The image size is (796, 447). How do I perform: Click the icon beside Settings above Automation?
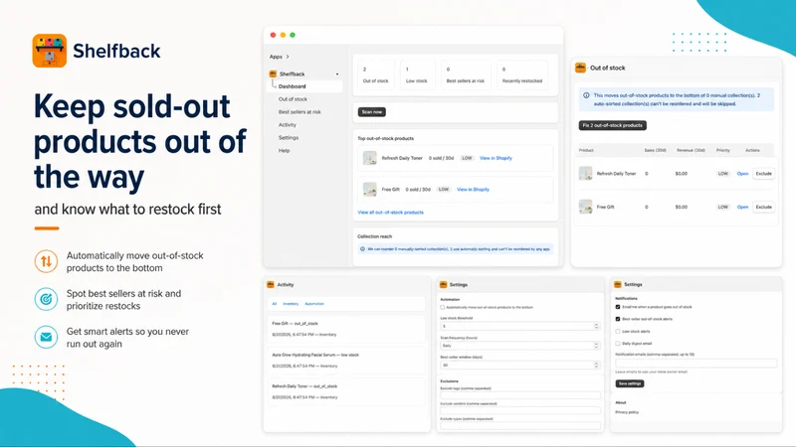443,285
